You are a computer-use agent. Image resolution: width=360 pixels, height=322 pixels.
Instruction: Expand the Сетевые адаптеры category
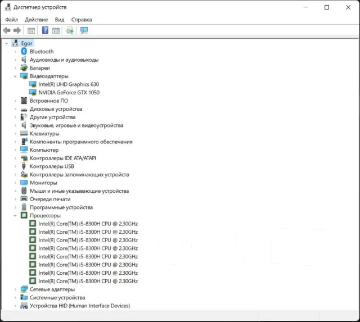[15, 289]
